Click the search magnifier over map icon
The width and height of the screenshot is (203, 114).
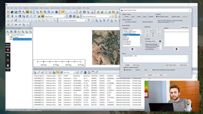tap(88, 12)
